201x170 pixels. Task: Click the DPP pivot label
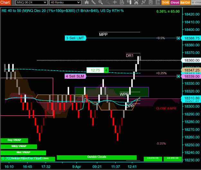130,106
